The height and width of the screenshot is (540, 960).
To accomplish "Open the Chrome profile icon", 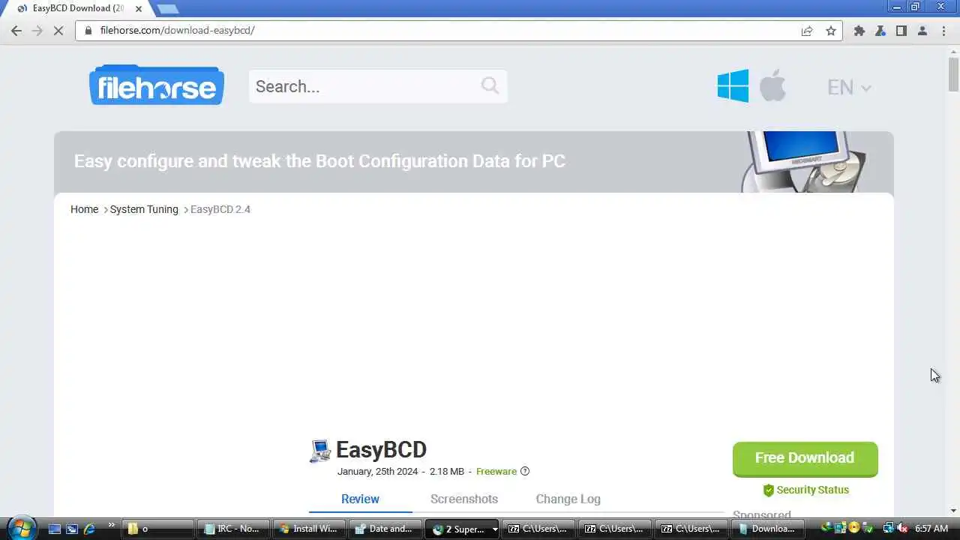I will coord(922,31).
